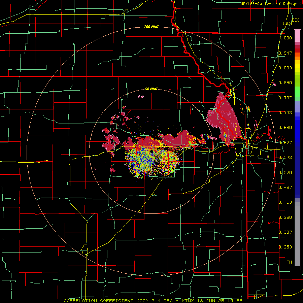Select the 0.467 color scale value
Screen dimensions: 303x303
(285, 187)
